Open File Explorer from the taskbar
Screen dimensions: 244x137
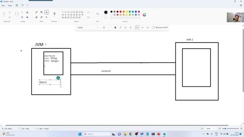tap(125, 134)
